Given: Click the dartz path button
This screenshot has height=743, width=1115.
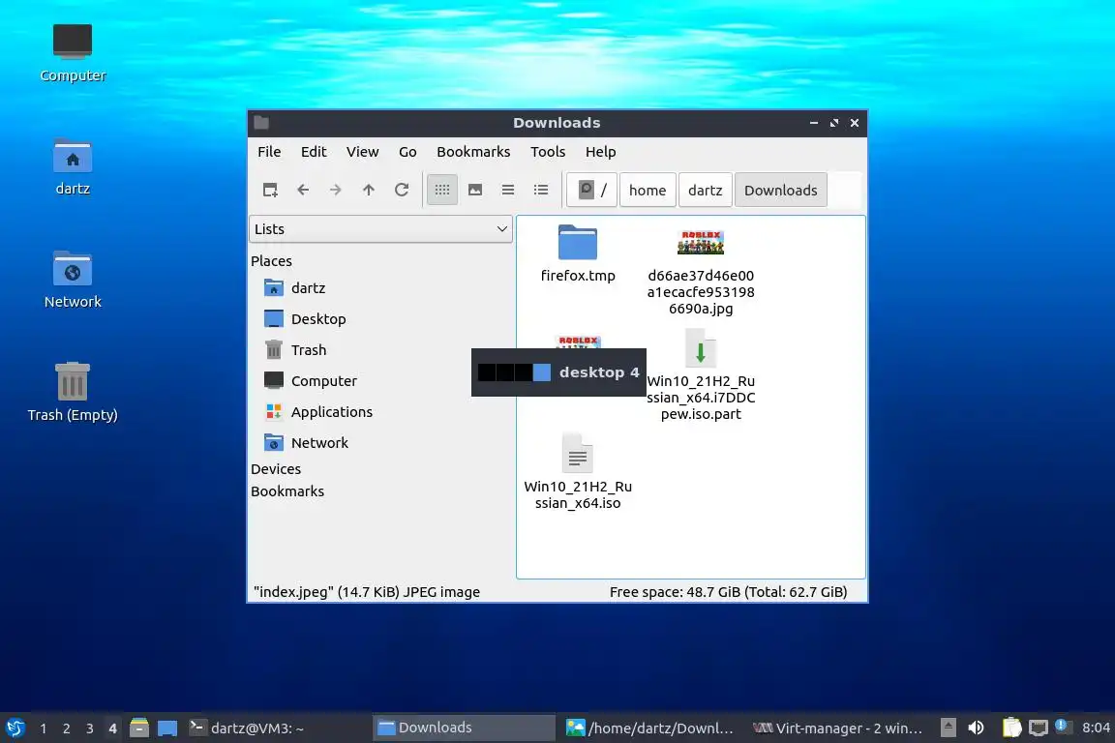Looking at the screenshot, I should (x=706, y=190).
